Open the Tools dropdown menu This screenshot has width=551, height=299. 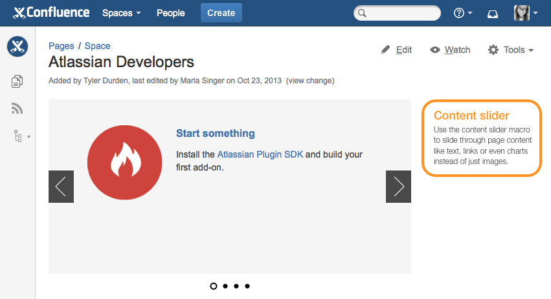pos(511,50)
